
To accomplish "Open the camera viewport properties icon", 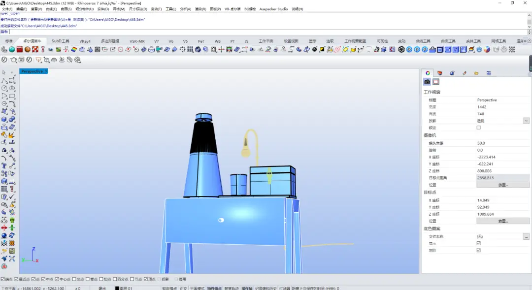I will tap(427, 82).
